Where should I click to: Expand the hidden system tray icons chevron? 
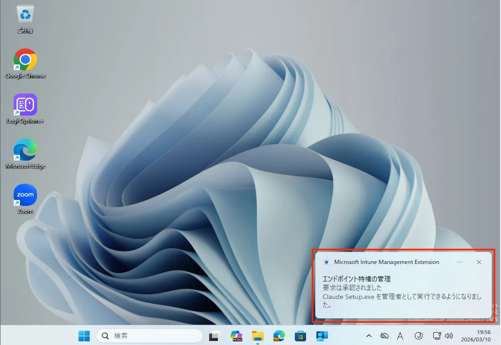pos(369,336)
